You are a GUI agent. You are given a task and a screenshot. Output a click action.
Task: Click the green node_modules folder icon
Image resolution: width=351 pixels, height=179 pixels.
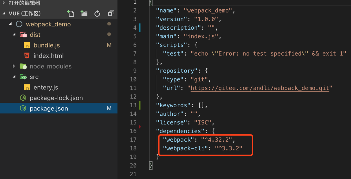coord(23,66)
